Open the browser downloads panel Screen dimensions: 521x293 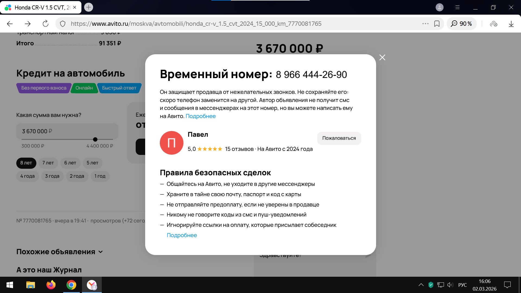511,24
